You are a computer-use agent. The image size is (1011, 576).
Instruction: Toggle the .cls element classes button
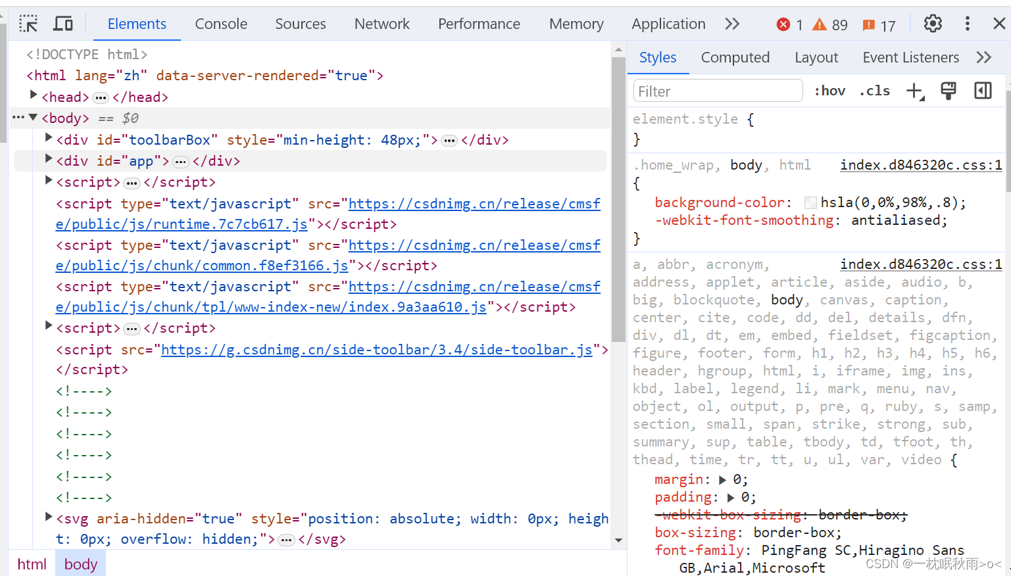click(x=875, y=91)
